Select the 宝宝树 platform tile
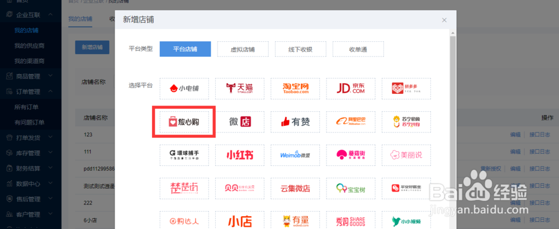559x229 pixels. pyautogui.click(x=351, y=188)
